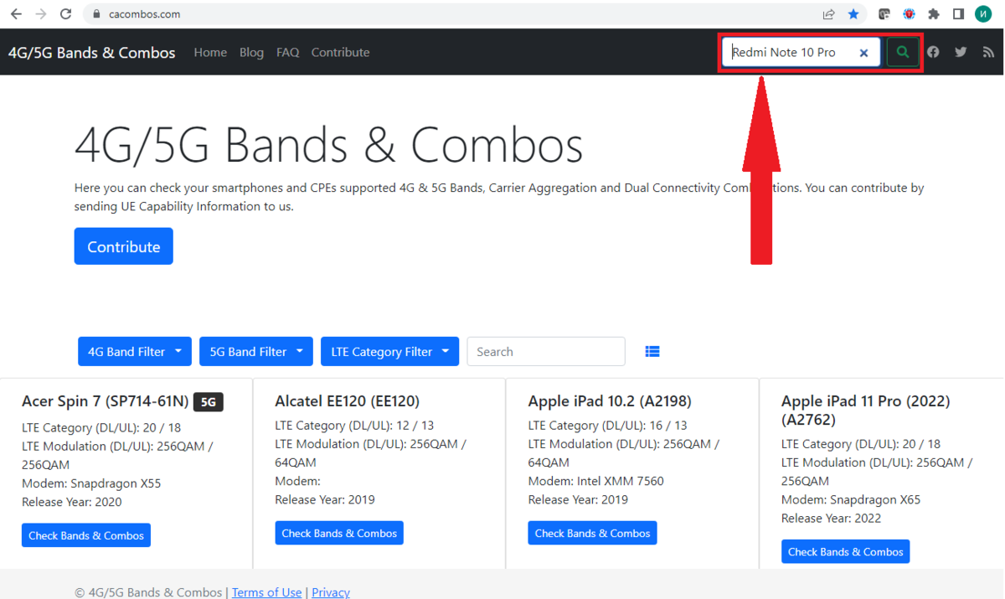This screenshot has height=599, width=1005.
Task: Click the share page icon in address bar
Action: coord(828,14)
